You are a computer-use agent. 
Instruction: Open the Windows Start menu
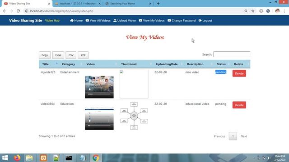5,158
